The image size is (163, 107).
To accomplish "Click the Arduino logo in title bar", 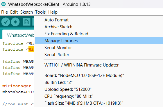I will (3, 4).
